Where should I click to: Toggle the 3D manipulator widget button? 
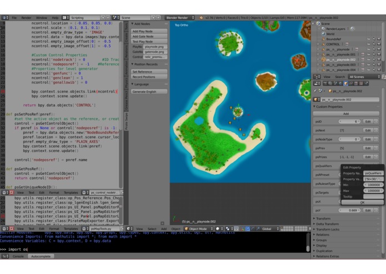point(243,229)
